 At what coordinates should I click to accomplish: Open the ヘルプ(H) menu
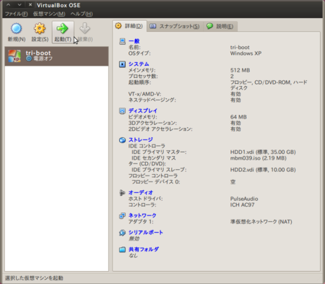(82, 14)
